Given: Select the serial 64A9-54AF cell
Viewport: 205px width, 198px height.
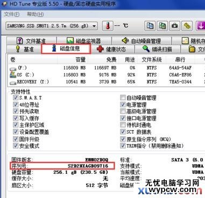Looking at the screenshot, I should coord(180,68).
